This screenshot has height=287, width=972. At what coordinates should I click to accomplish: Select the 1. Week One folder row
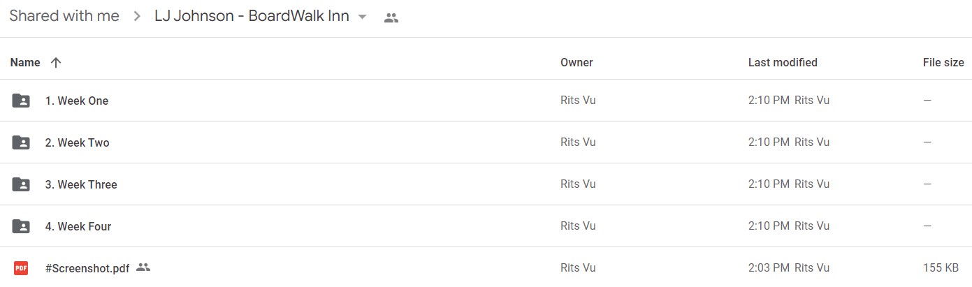tap(486, 101)
